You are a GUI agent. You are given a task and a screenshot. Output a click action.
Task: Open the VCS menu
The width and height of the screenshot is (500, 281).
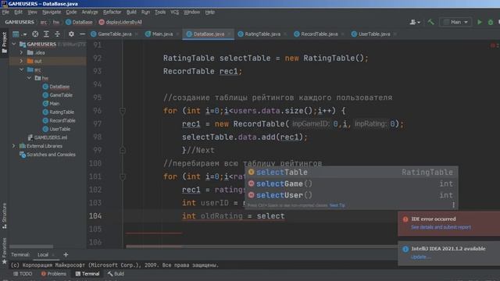174,12
